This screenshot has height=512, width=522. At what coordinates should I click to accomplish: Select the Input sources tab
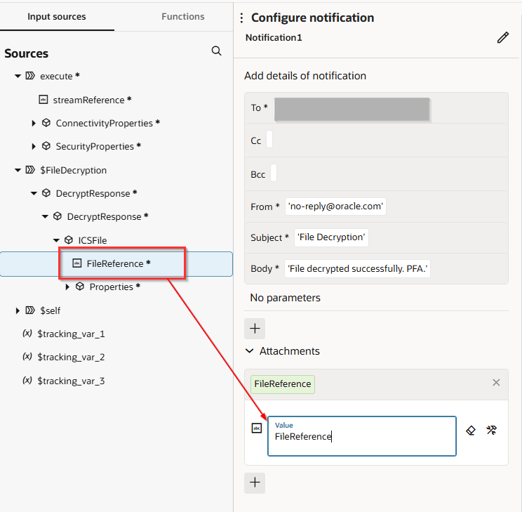pos(57,16)
